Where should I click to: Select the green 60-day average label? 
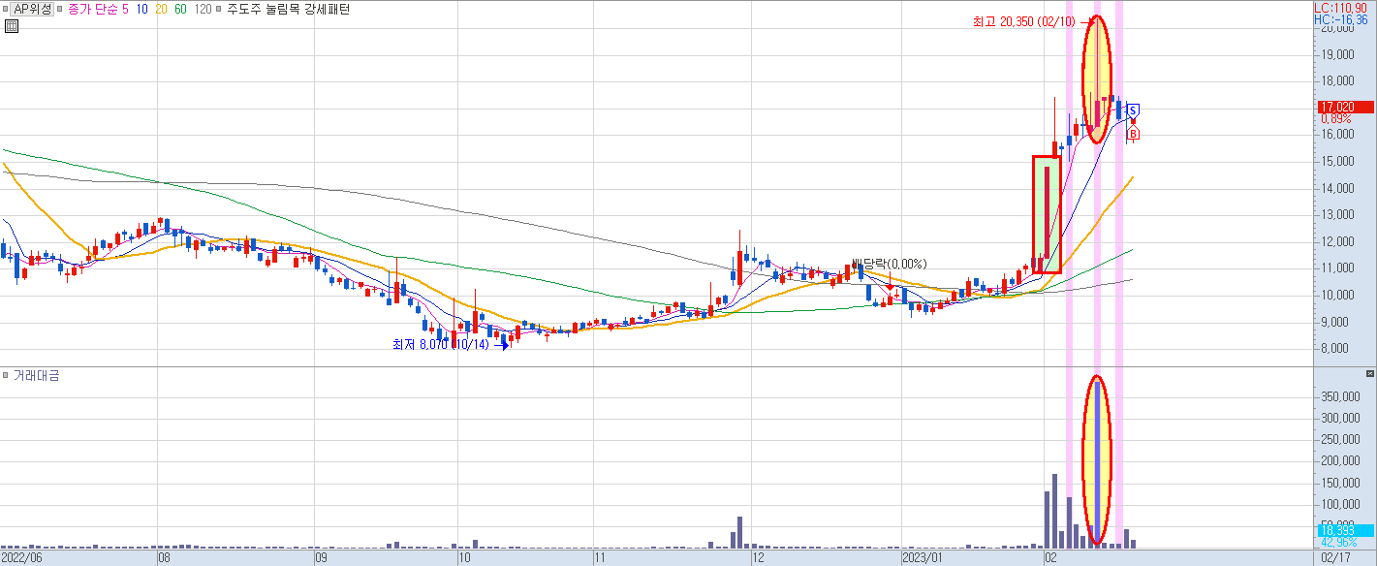(181, 9)
